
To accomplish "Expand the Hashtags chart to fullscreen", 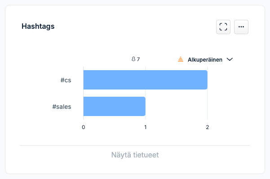I will pos(223,27).
